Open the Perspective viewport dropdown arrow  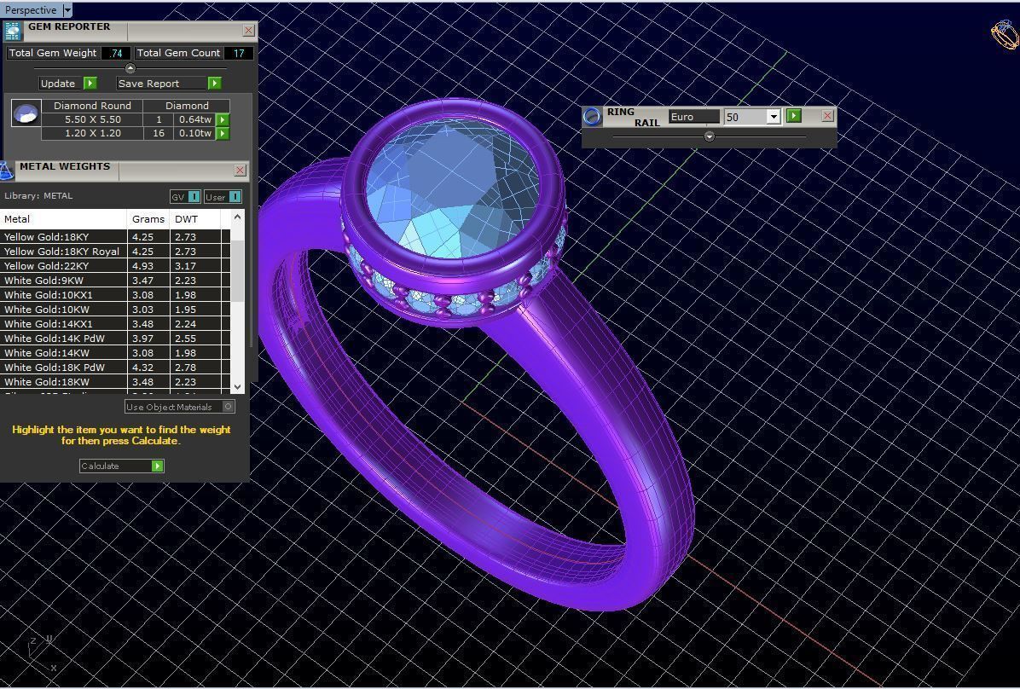(x=67, y=10)
